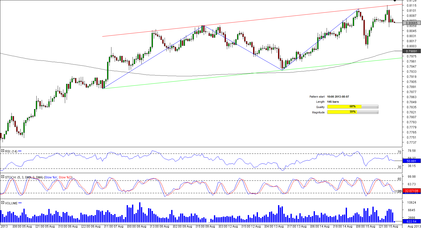Select the moving average value label 0.79891
Image resolution: width=421 pixels, height=228 pixels.
[x=411, y=51]
